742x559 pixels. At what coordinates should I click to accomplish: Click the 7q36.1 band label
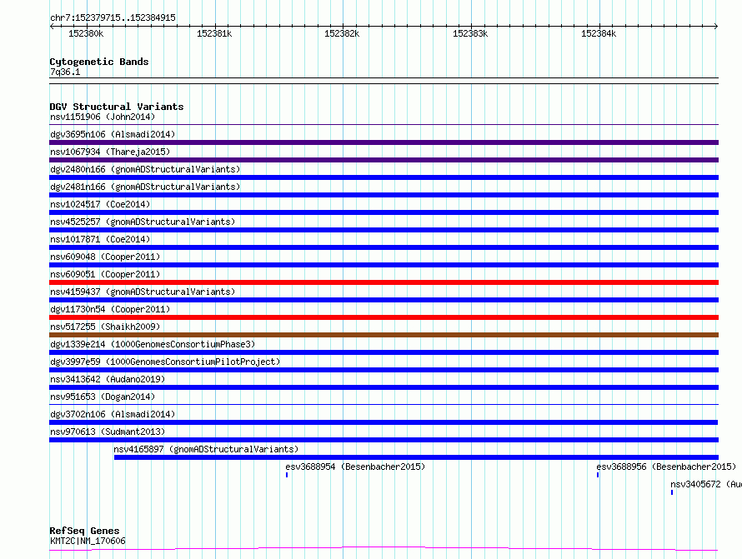[x=65, y=72]
